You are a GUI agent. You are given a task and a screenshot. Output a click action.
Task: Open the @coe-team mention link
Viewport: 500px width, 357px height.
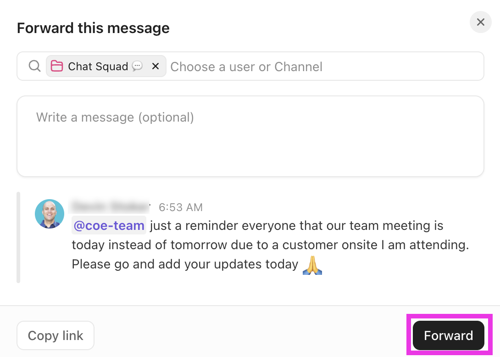point(109,225)
